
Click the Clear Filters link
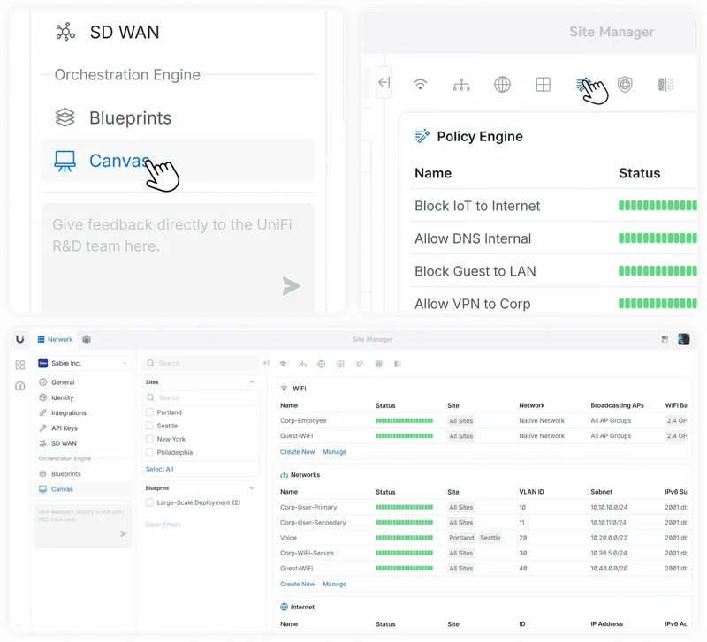pos(163,525)
